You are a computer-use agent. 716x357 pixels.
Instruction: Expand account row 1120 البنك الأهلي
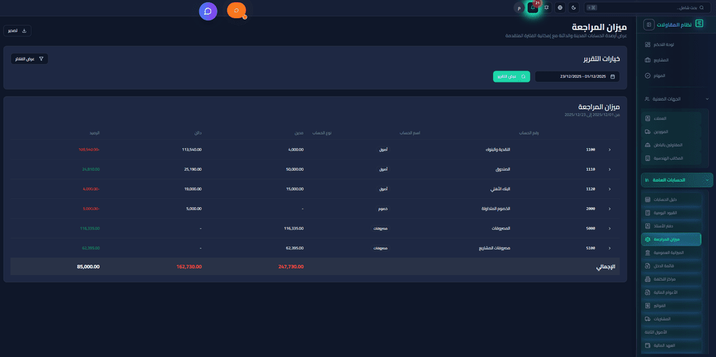click(610, 189)
